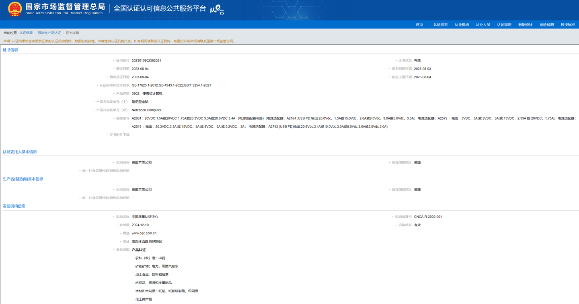
Task: Click the Notebook Computer text
Action: pos(146,110)
